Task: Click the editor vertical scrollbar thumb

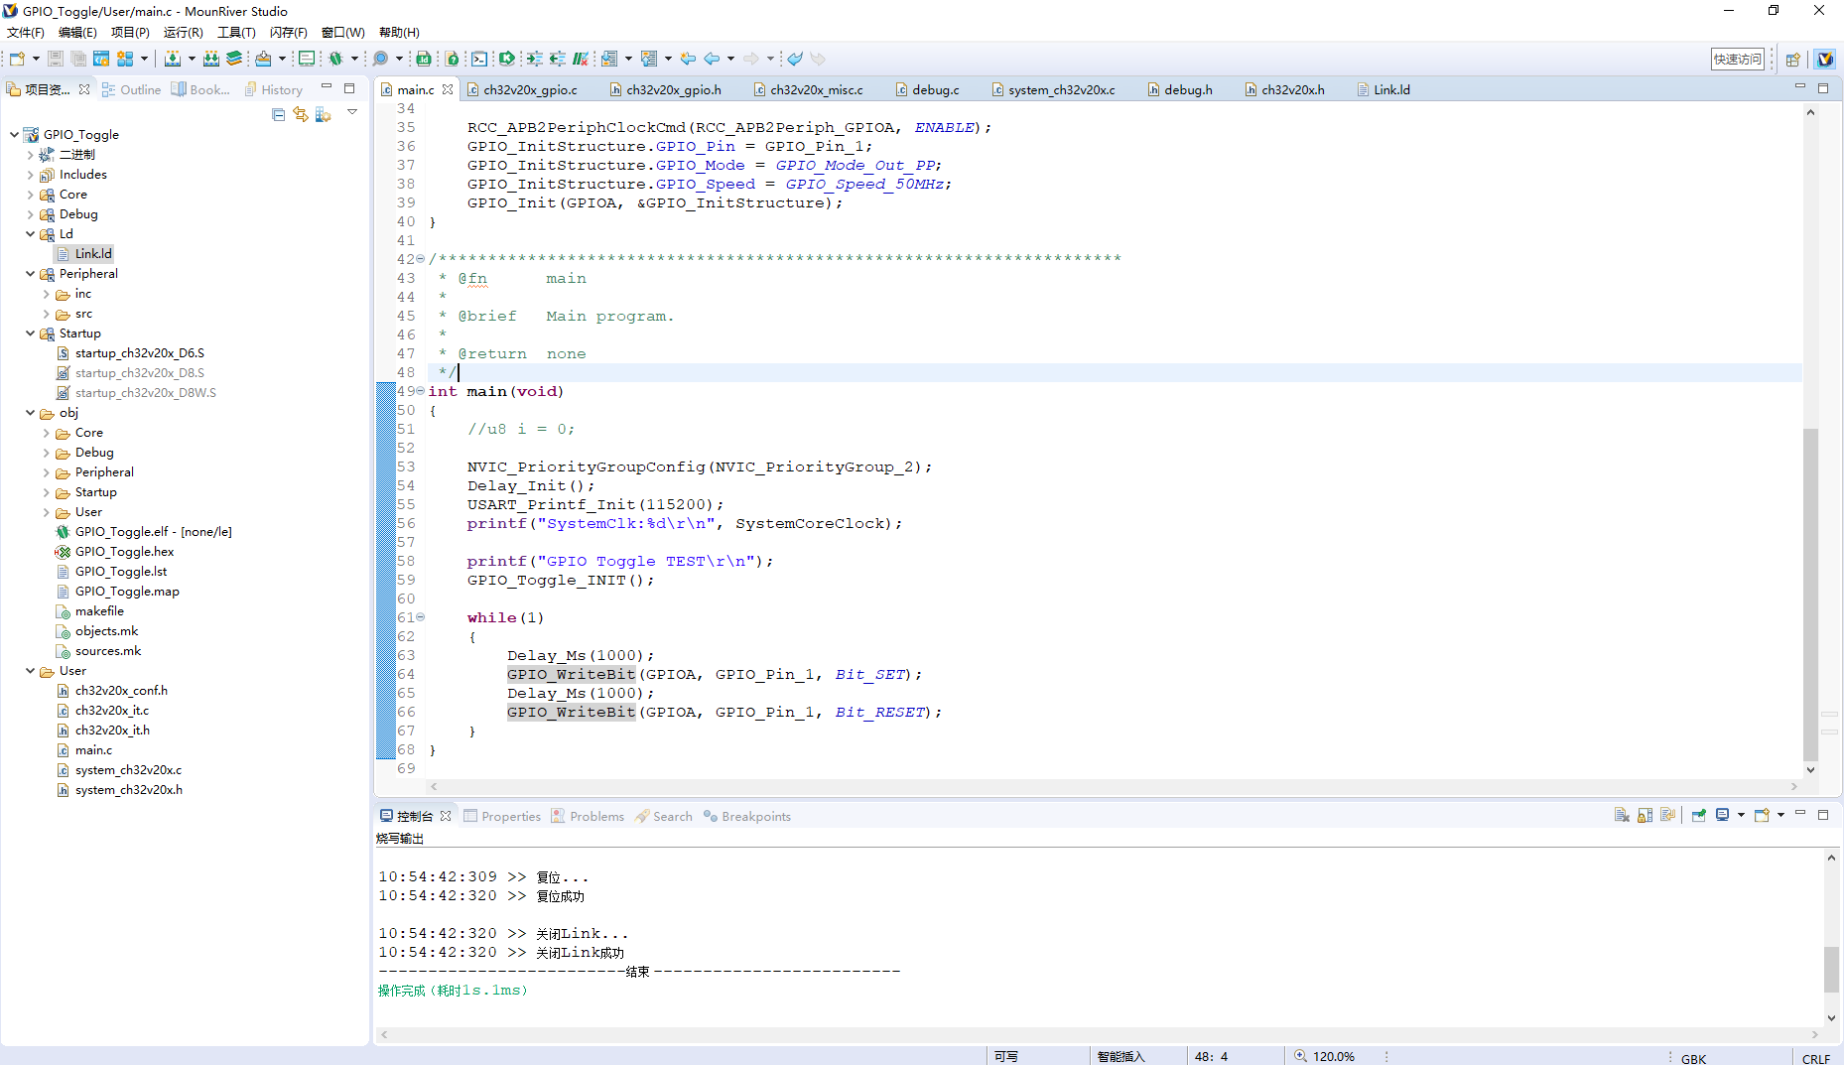Action: tap(1810, 593)
